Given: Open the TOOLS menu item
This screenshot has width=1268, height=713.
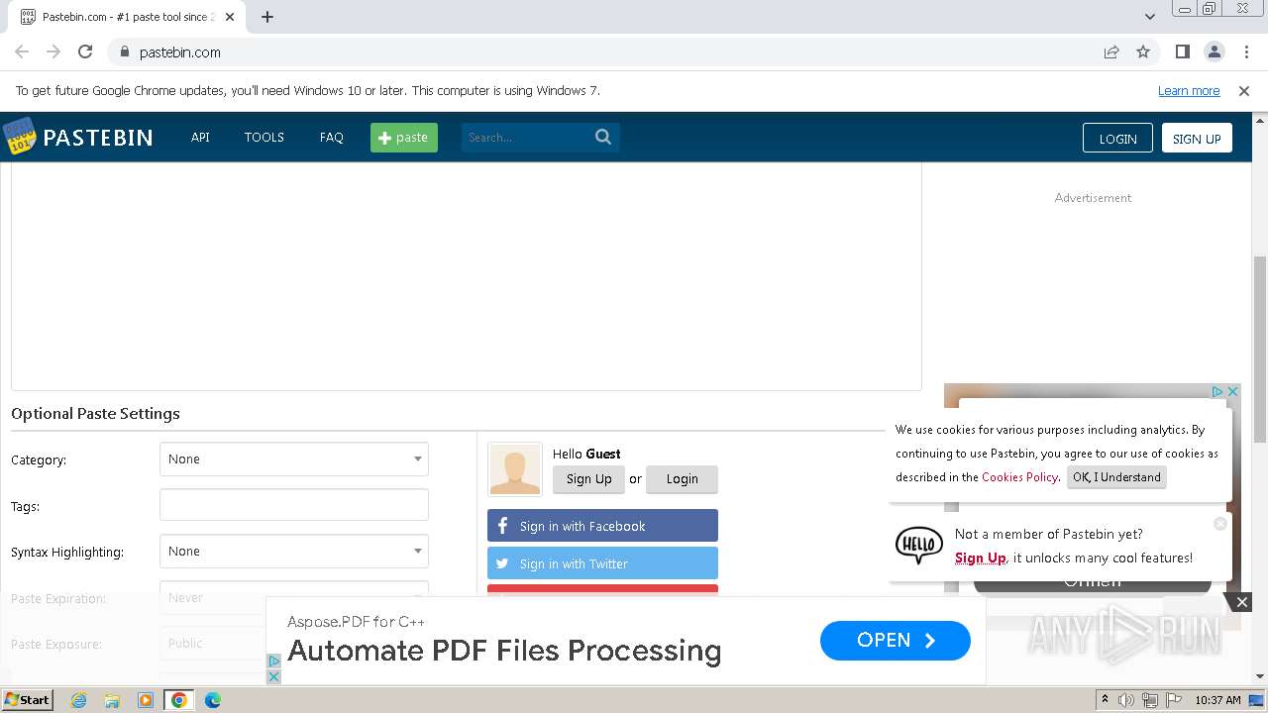Looking at the screenshot, I should click(264, 137).
